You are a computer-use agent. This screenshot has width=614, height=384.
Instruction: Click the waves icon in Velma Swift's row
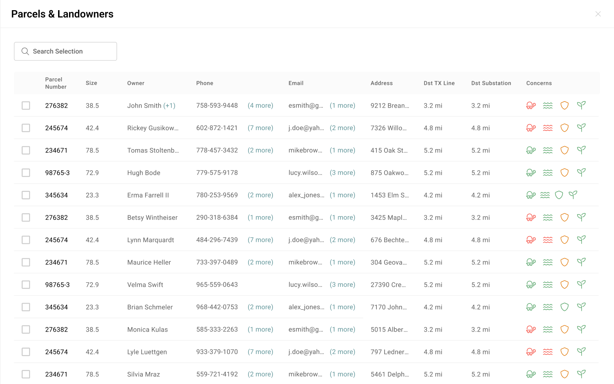(548, 284)
